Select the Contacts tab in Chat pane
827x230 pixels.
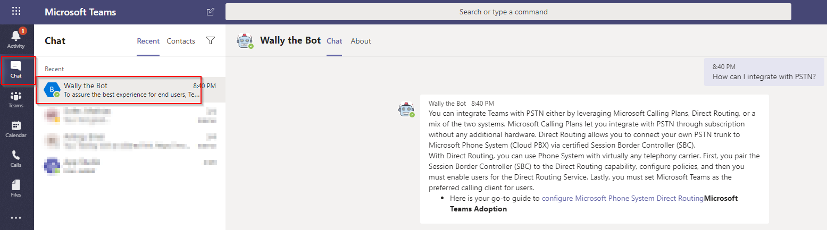pyautogui.click(x=181, y=41)
